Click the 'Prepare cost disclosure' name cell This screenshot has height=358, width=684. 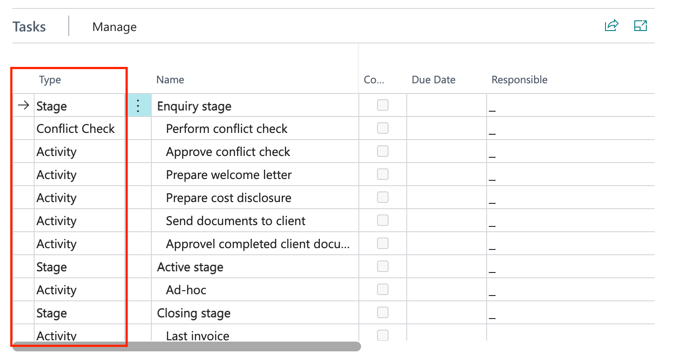coord(255,198)
